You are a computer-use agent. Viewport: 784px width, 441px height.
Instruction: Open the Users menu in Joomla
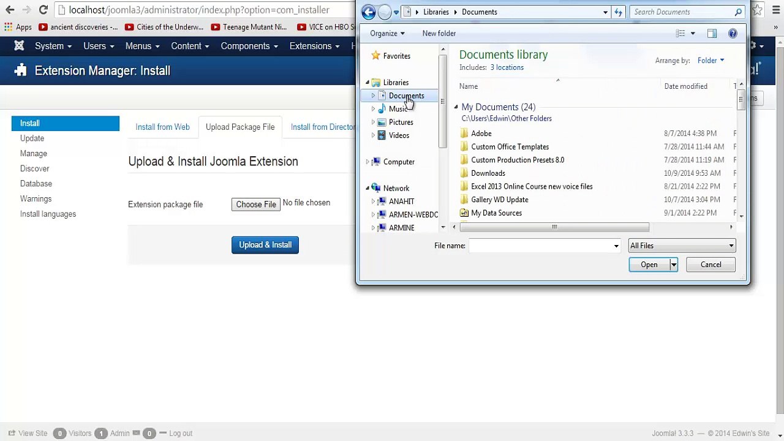pyautogui.click(x=99, y=46)
